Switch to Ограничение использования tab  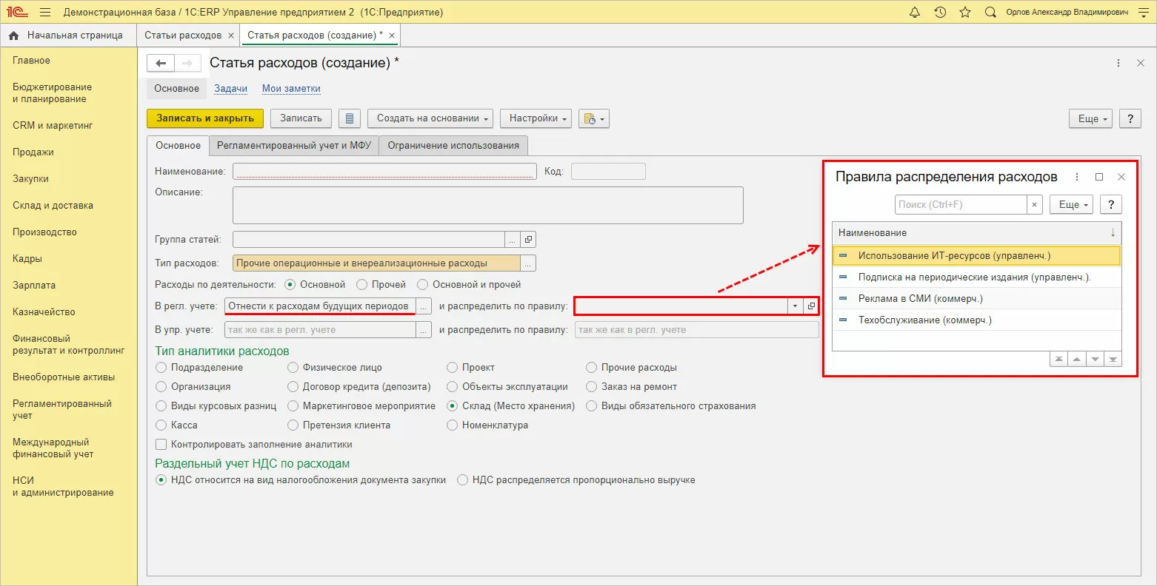tap(453, 146)
